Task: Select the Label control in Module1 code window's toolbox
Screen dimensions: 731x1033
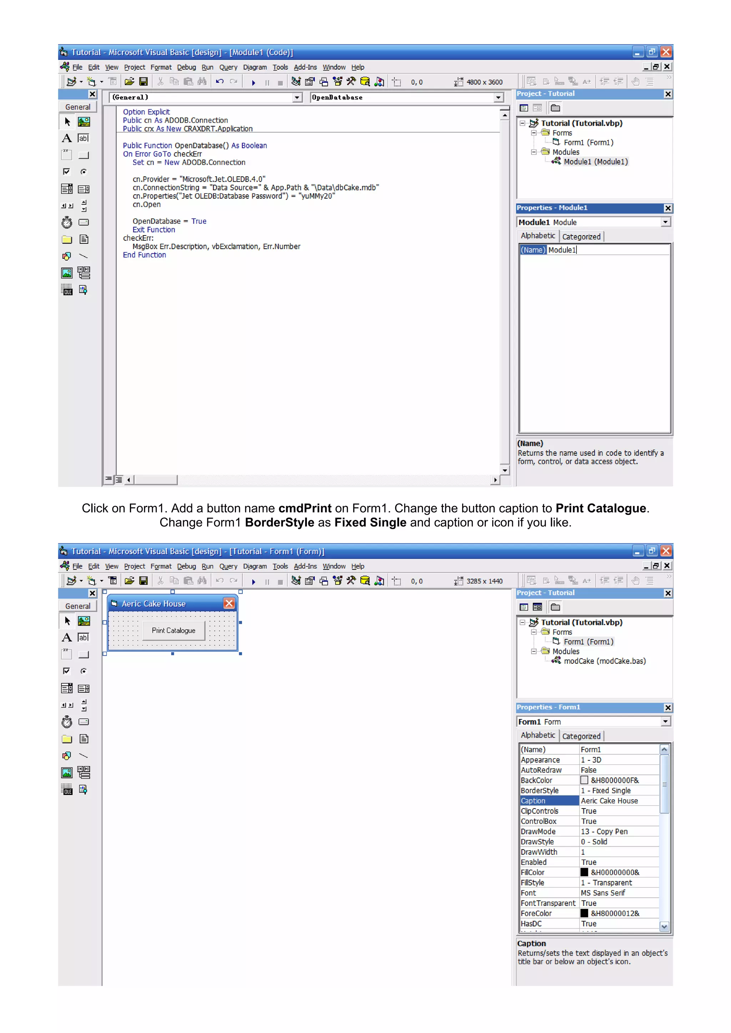Action: point(67,138)
